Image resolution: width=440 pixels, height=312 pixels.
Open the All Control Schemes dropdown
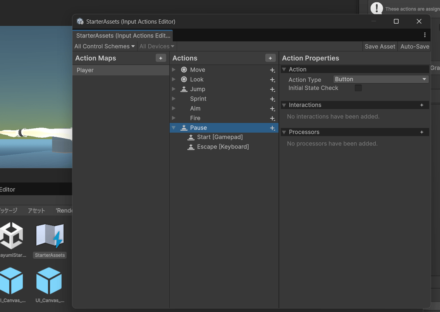(105, 46)
